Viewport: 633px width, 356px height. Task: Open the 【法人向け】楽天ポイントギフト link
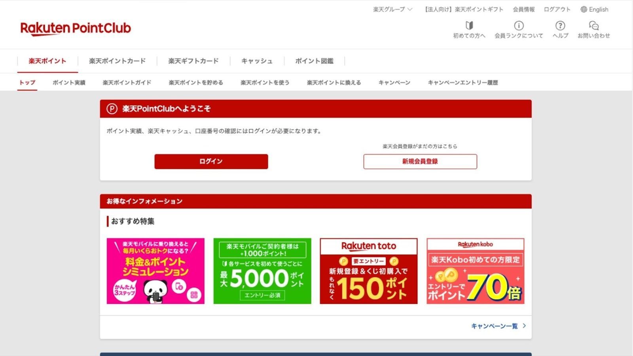click(x=463, y=9)
